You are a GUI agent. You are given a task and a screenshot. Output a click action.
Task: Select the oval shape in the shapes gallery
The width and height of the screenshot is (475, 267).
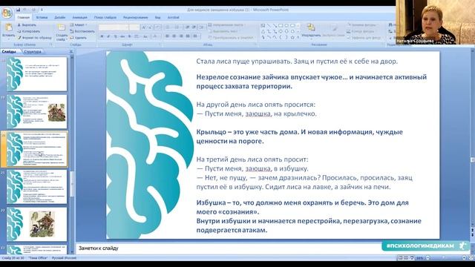[x=286, y=25]
